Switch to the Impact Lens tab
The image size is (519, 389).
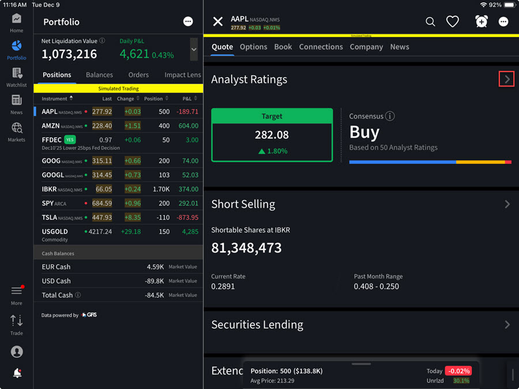click(x=183, y=75)
